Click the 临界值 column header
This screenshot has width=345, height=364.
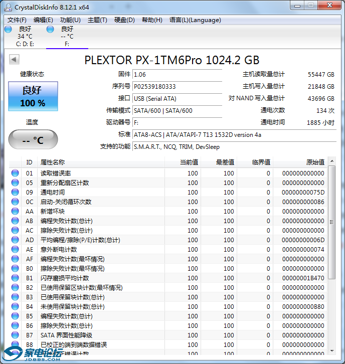point(255,162)
